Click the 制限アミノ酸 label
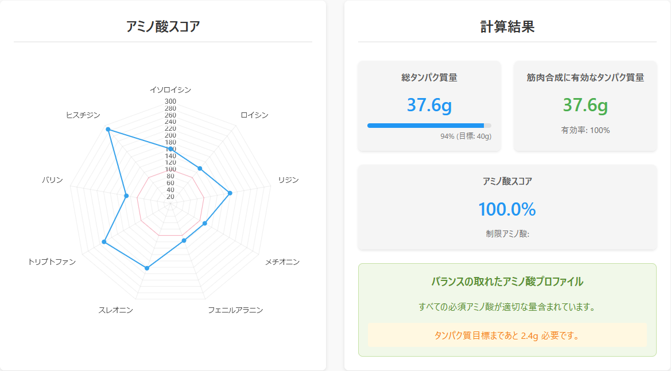671x371 pixels. [x=507, y=233]
